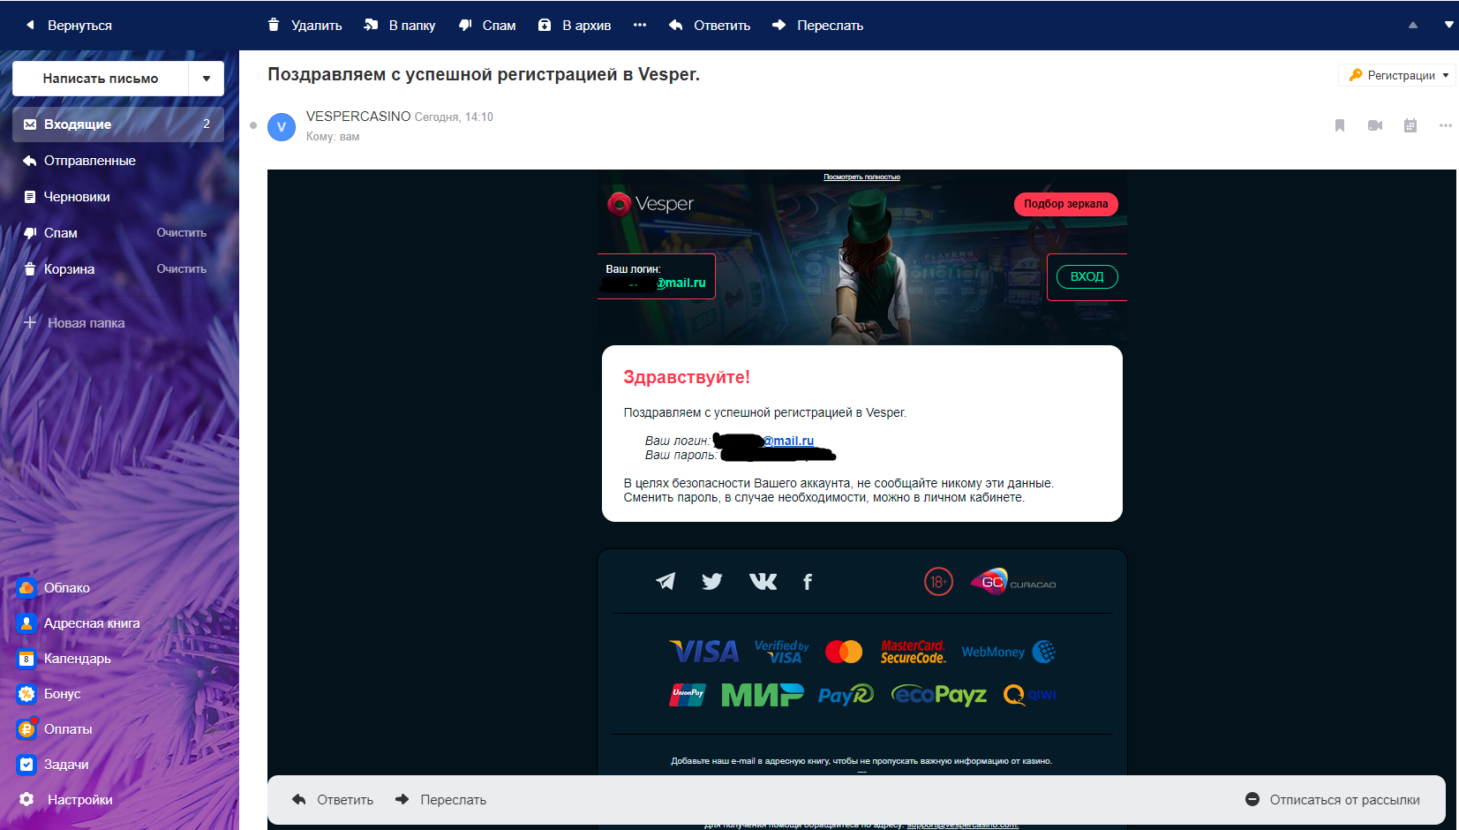
Task: Click Отписаться от рассылки
Action: pos(1333,800)
